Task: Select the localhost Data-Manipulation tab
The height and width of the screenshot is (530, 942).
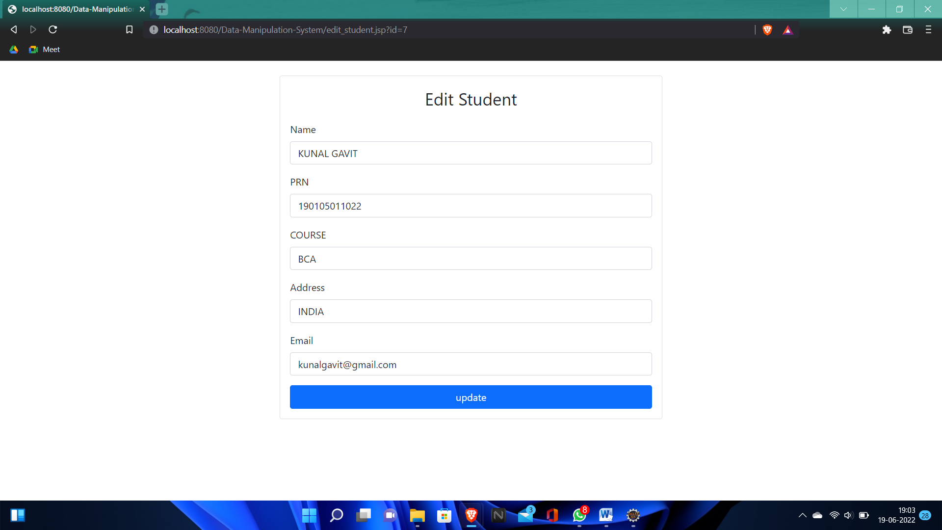Action: (x=77, y=9)
